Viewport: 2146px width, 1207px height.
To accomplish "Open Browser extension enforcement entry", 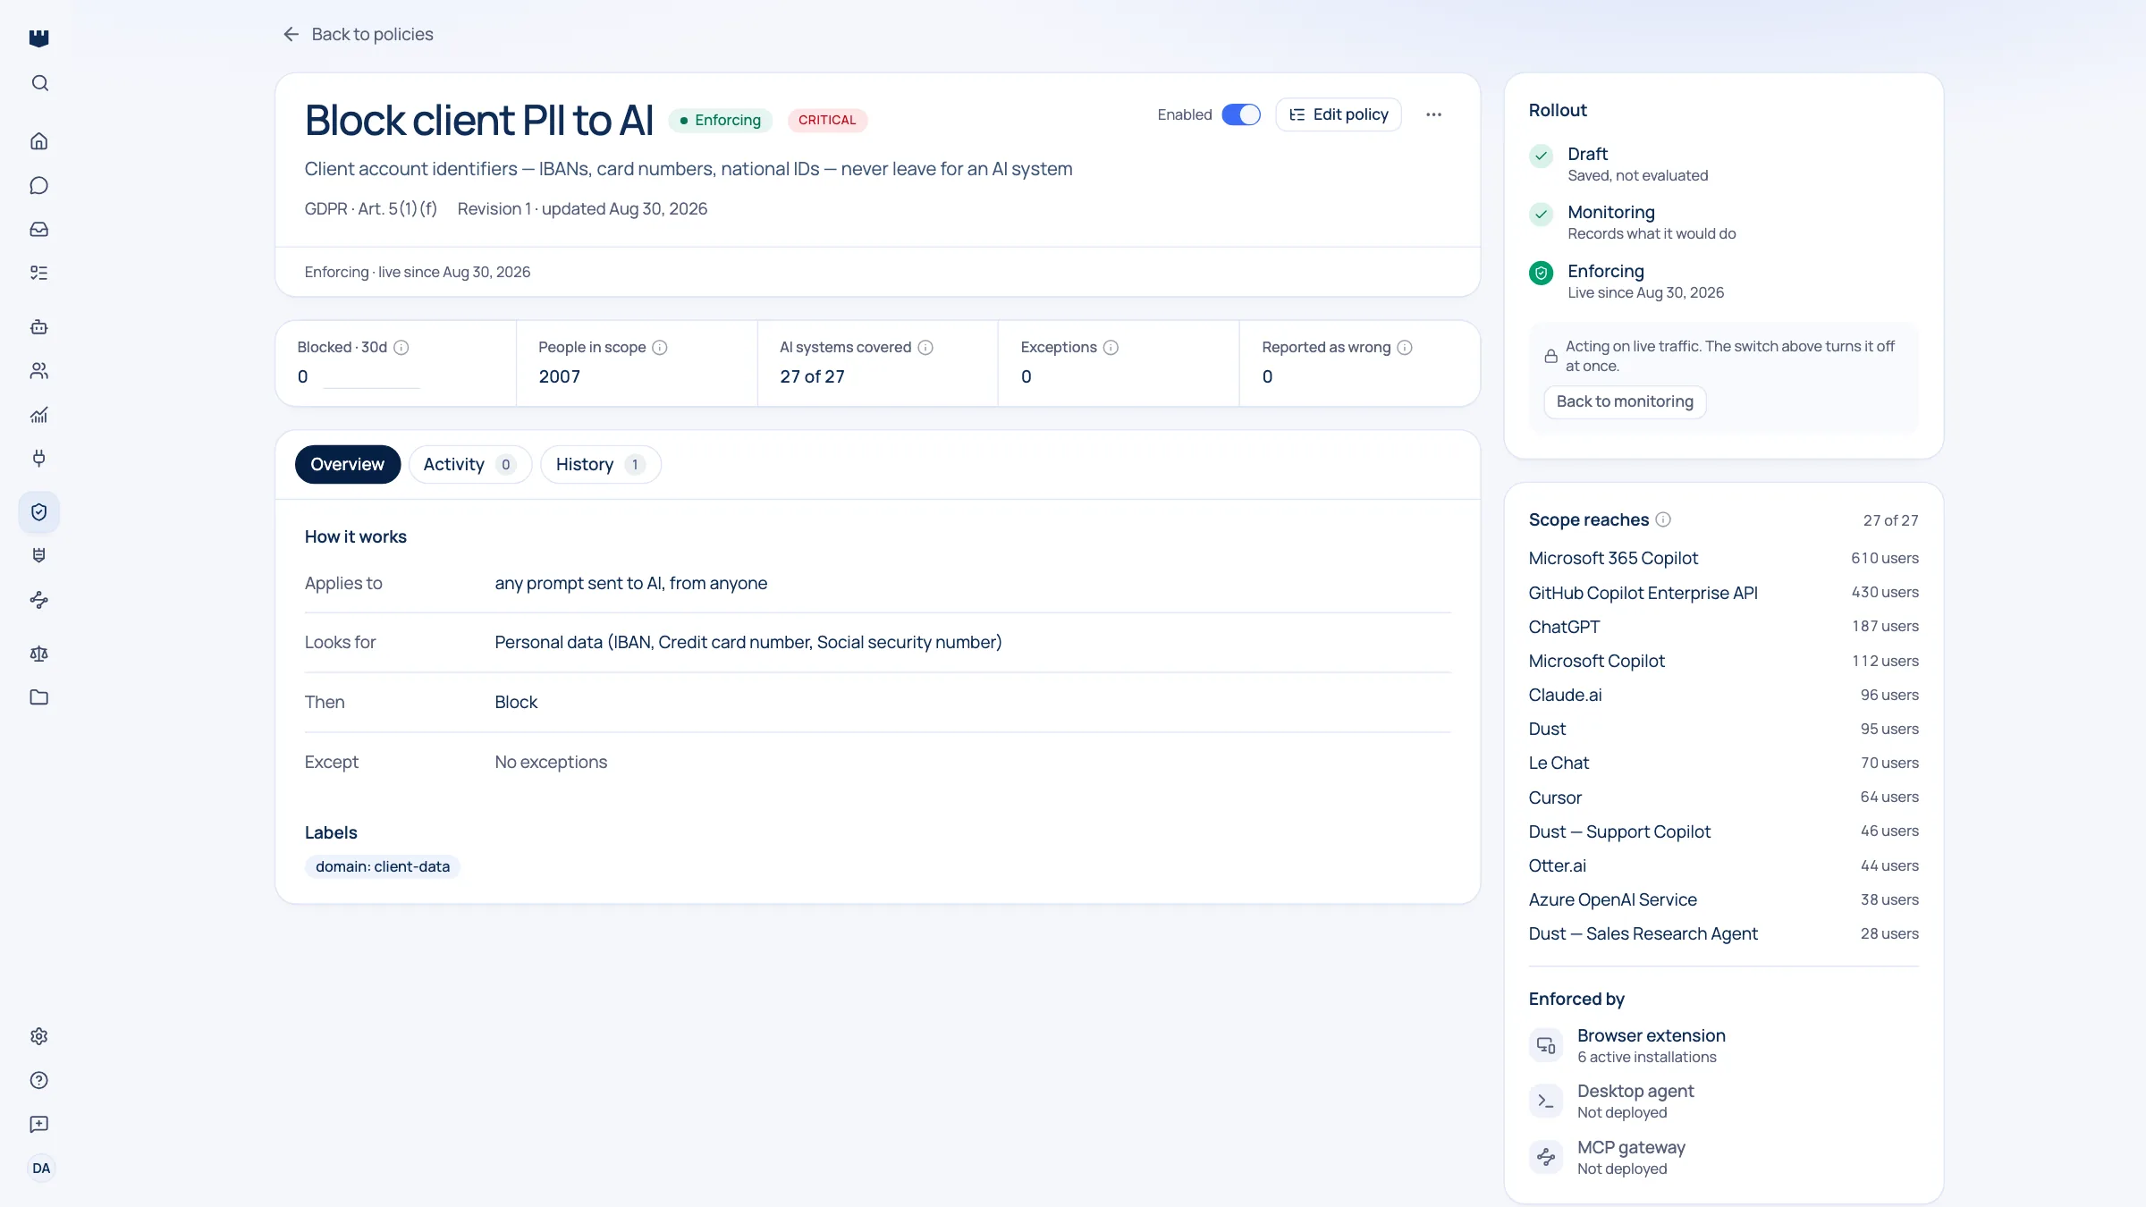I will (x=1723, y=1045).
